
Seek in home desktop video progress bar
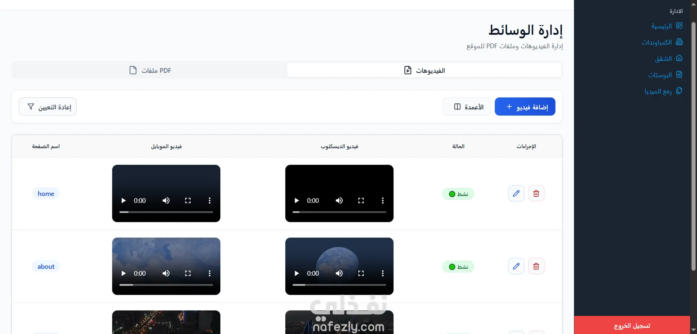point(339,212)
